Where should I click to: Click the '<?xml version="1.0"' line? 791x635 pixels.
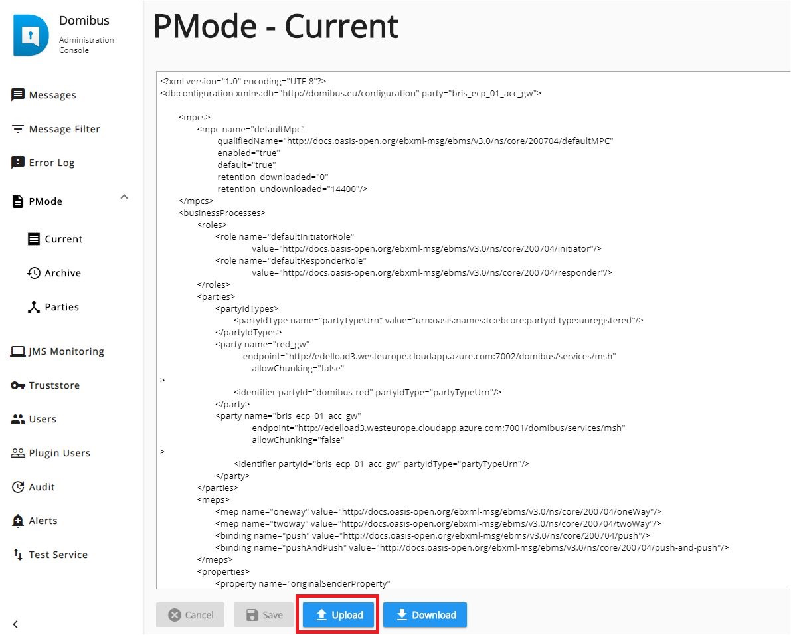coord(243,81)
